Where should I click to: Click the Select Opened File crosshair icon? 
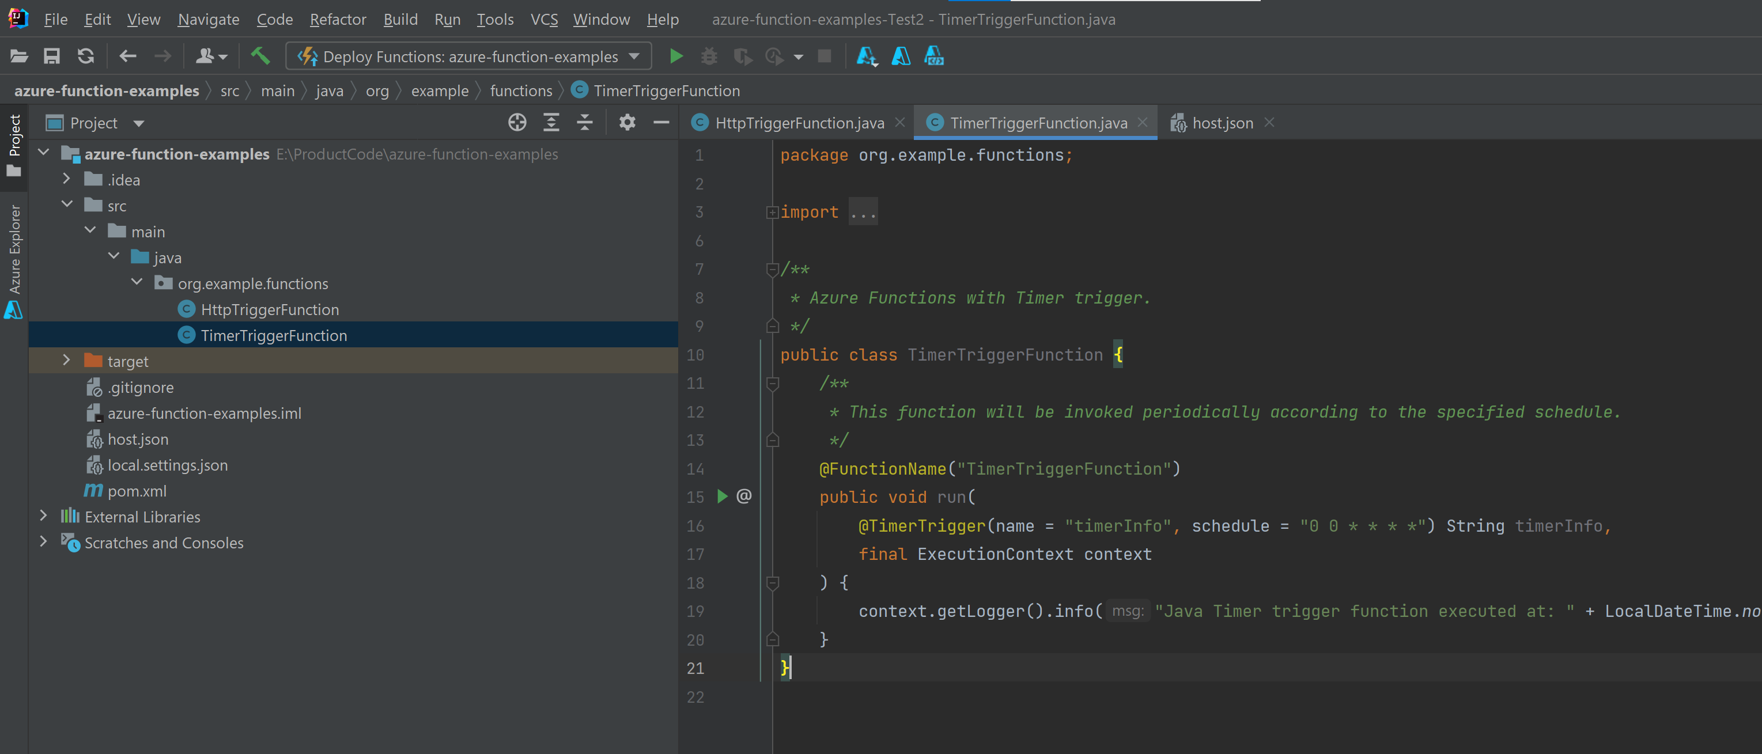click(x=517, y=123)
